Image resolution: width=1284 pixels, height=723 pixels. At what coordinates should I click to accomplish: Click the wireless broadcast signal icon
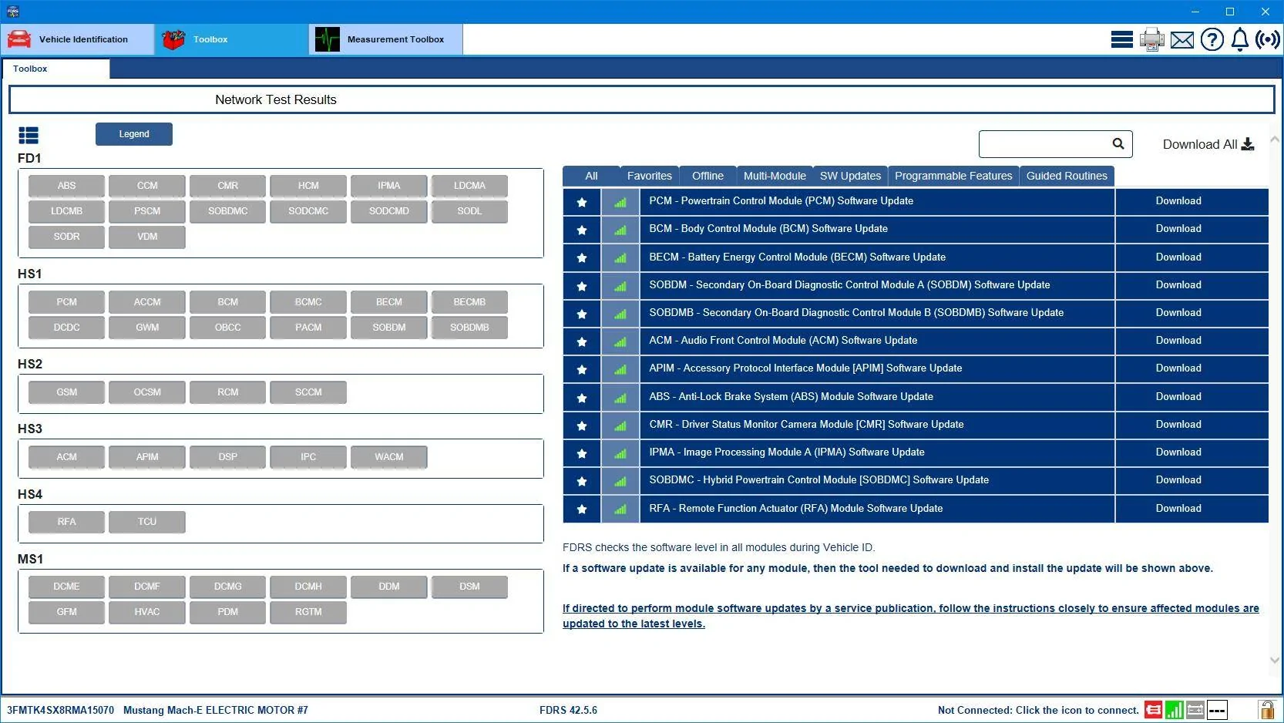click(1268, 39)
